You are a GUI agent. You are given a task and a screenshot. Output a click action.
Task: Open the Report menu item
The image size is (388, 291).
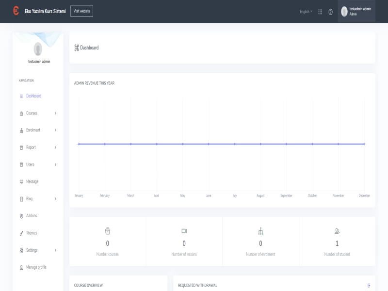point(31,147)
